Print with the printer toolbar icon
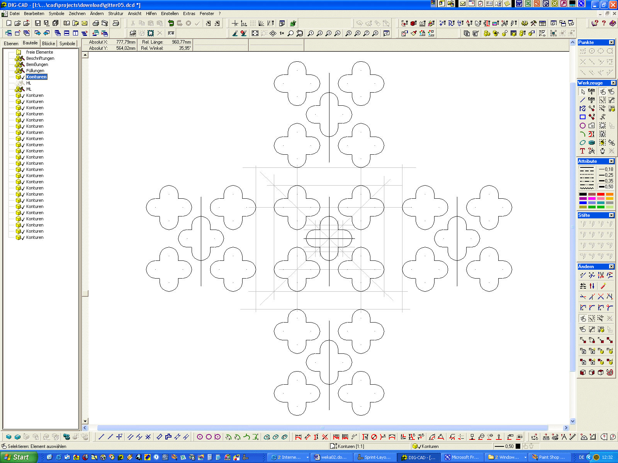This screenshot has width=618, height=463. 96,24
